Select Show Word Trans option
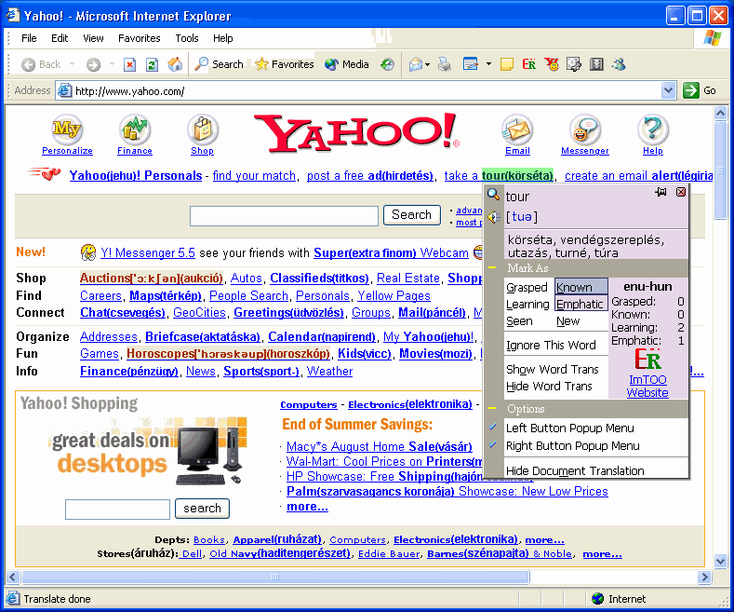Image resolution: width=734 pixels, height=612 pixels. tap(553, 369)
